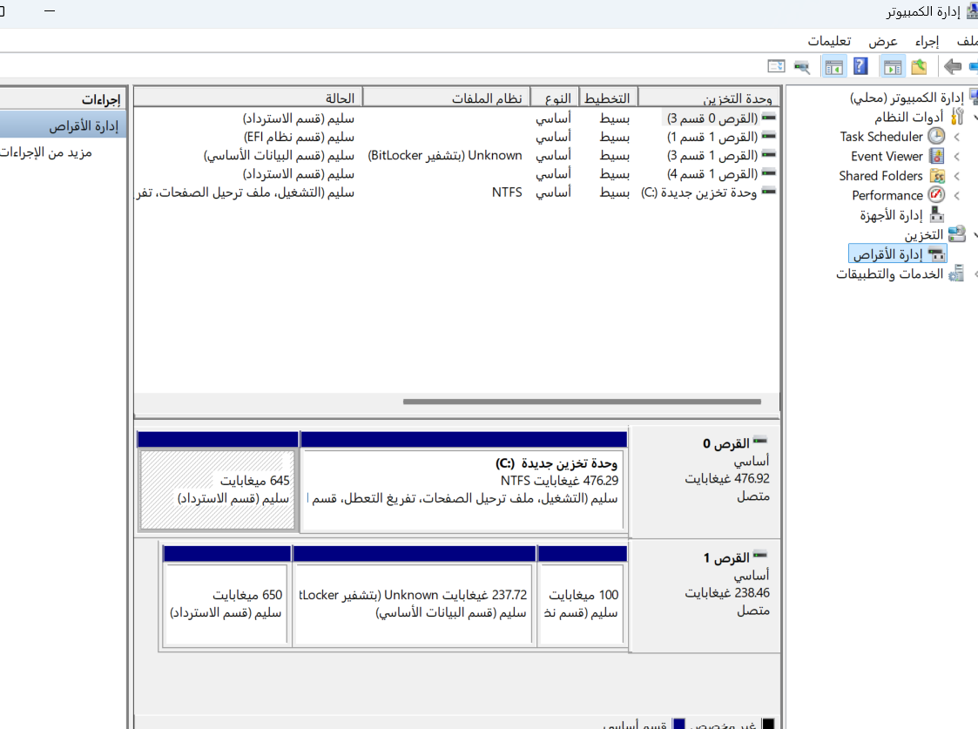
Task: Select the إدارة الأقراص tree item
Action: [886, 254]
